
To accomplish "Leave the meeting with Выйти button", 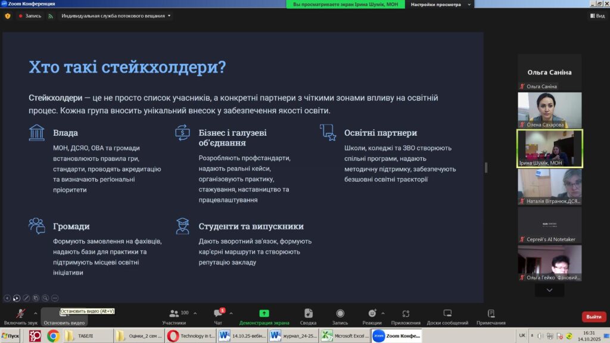I will click(x=593, y=317).
